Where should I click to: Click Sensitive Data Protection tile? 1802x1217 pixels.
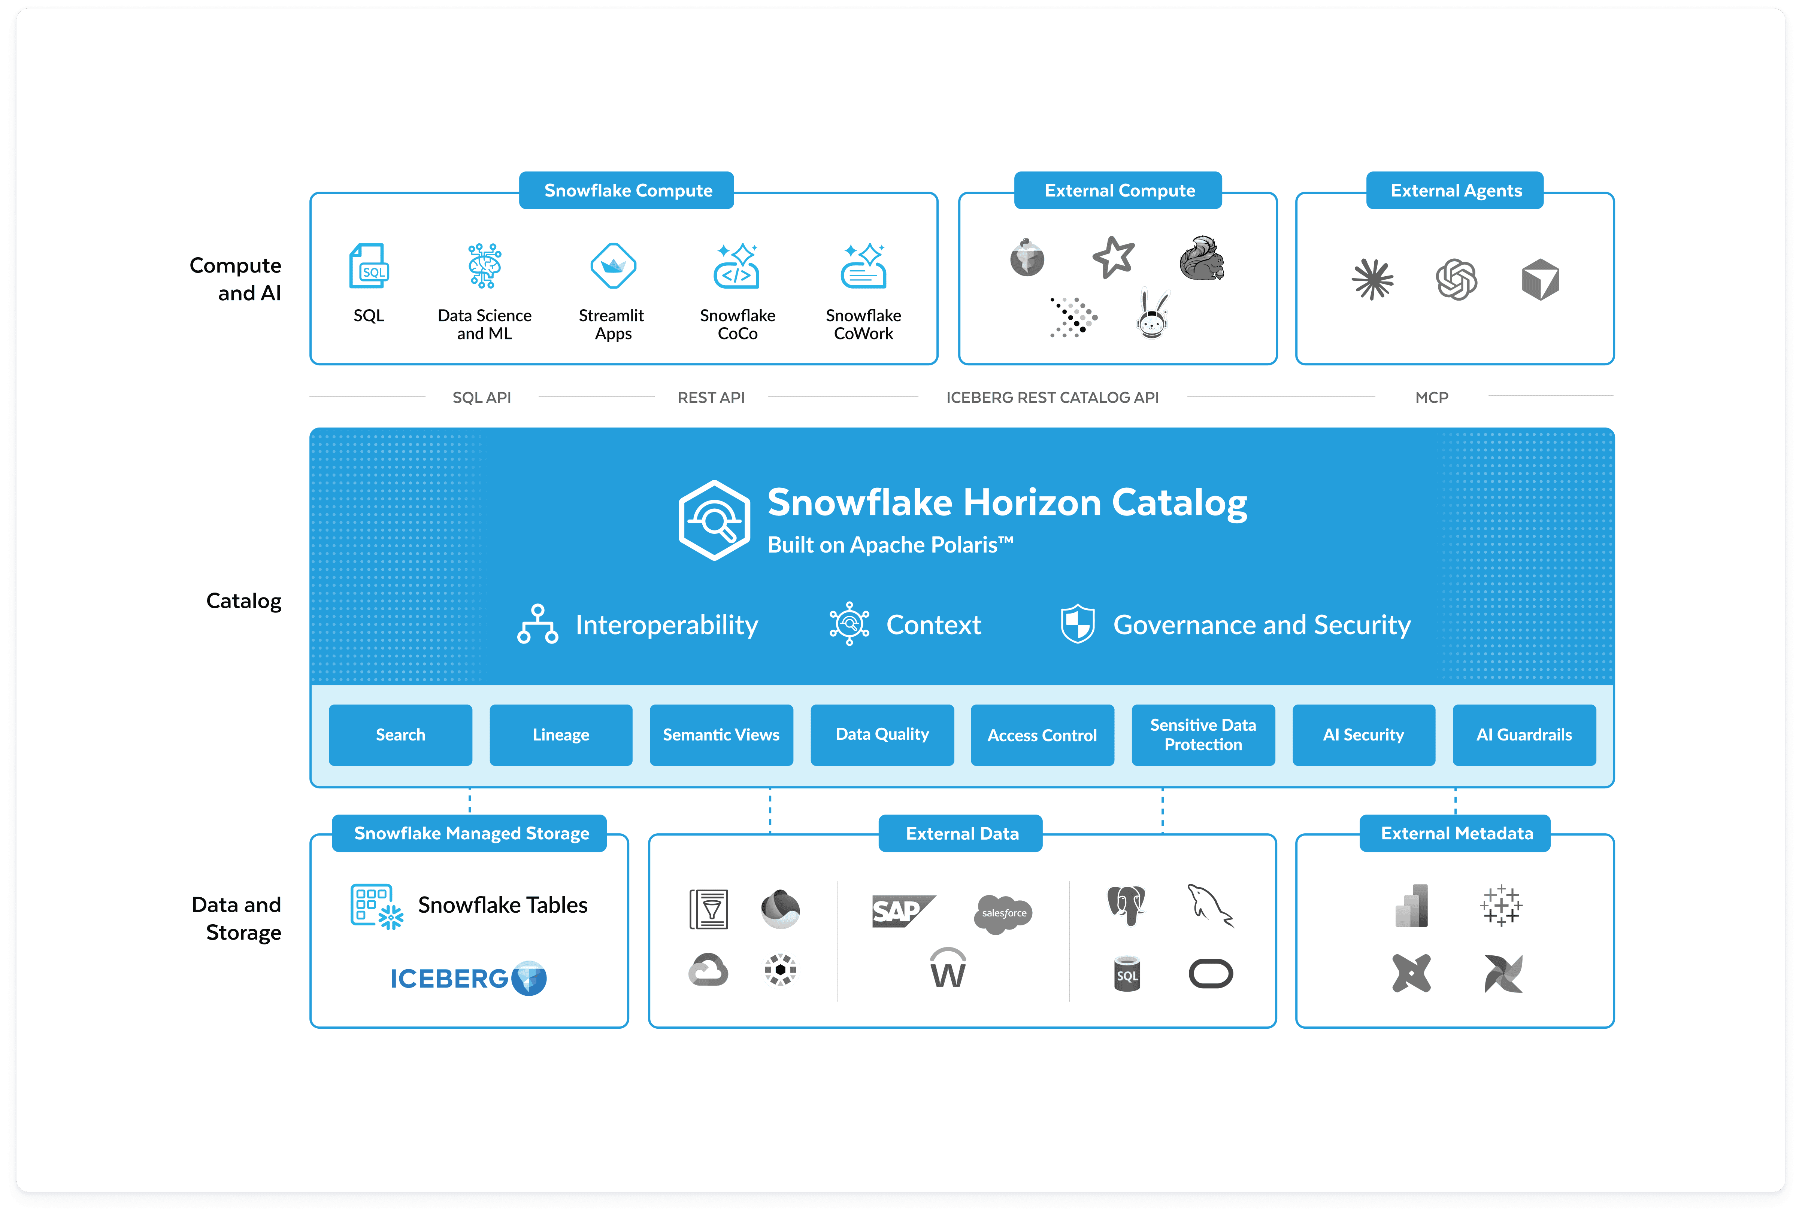1203,735
